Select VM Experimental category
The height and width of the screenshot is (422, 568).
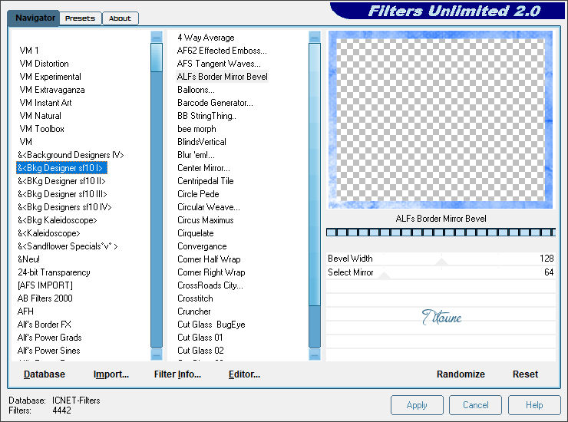click(50, 77)
